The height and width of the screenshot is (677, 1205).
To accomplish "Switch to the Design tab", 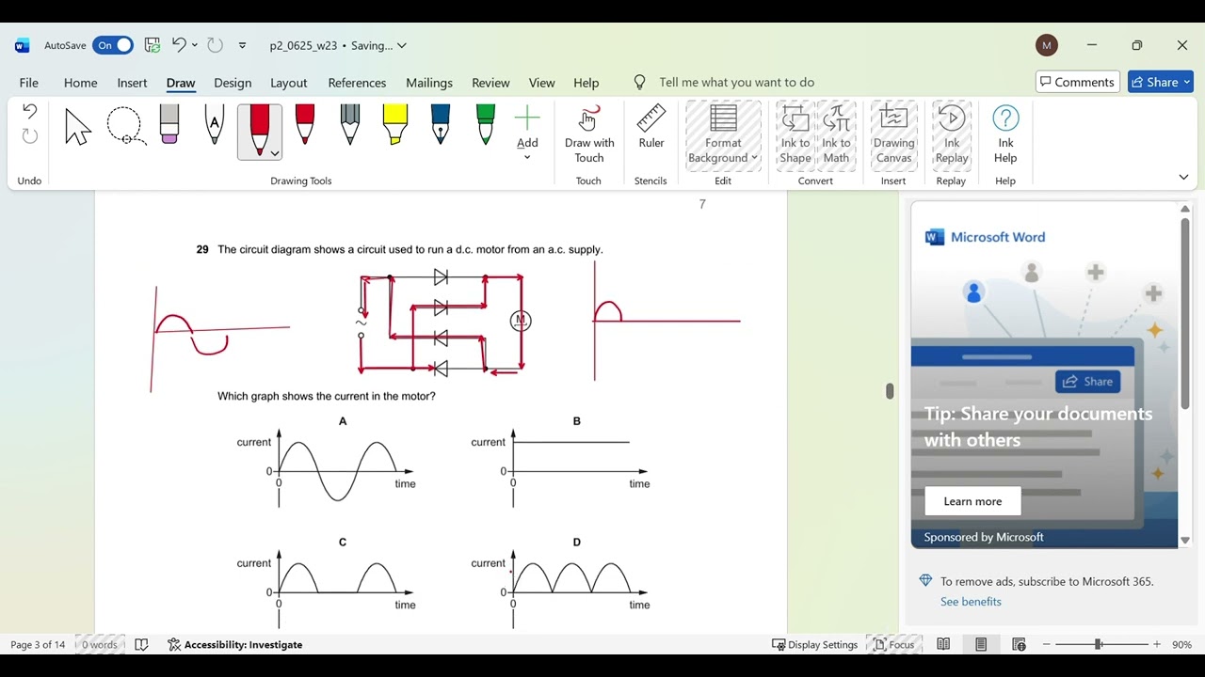I will pos(233,83).
